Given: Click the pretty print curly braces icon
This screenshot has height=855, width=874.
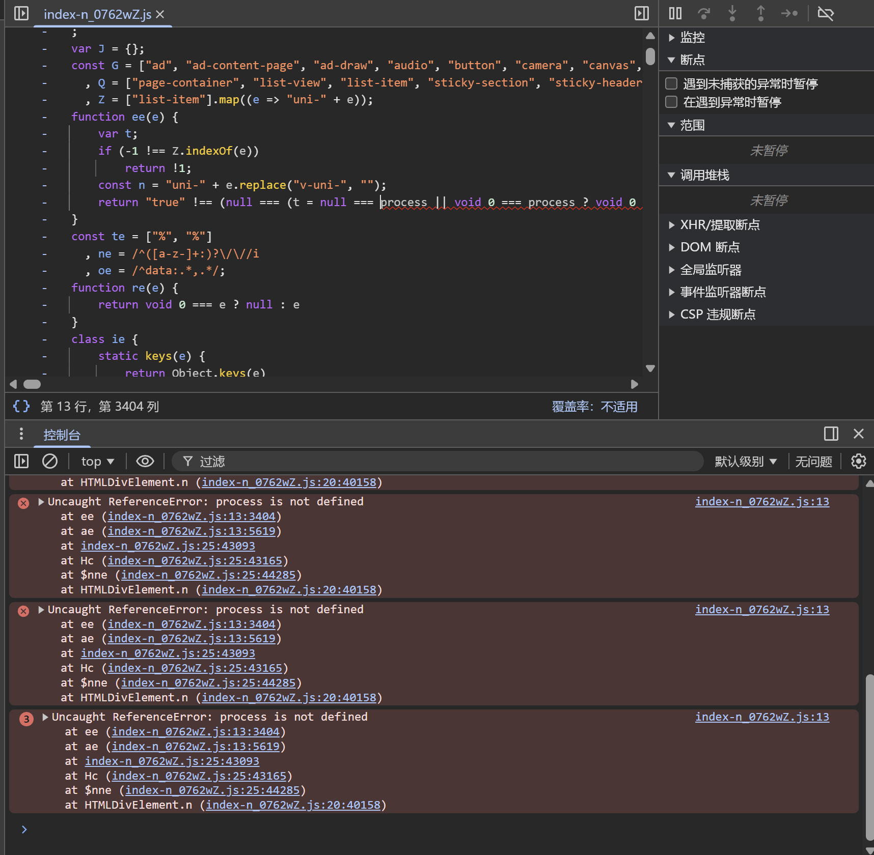Looking at the screenshot, I should tap(21, 406).
